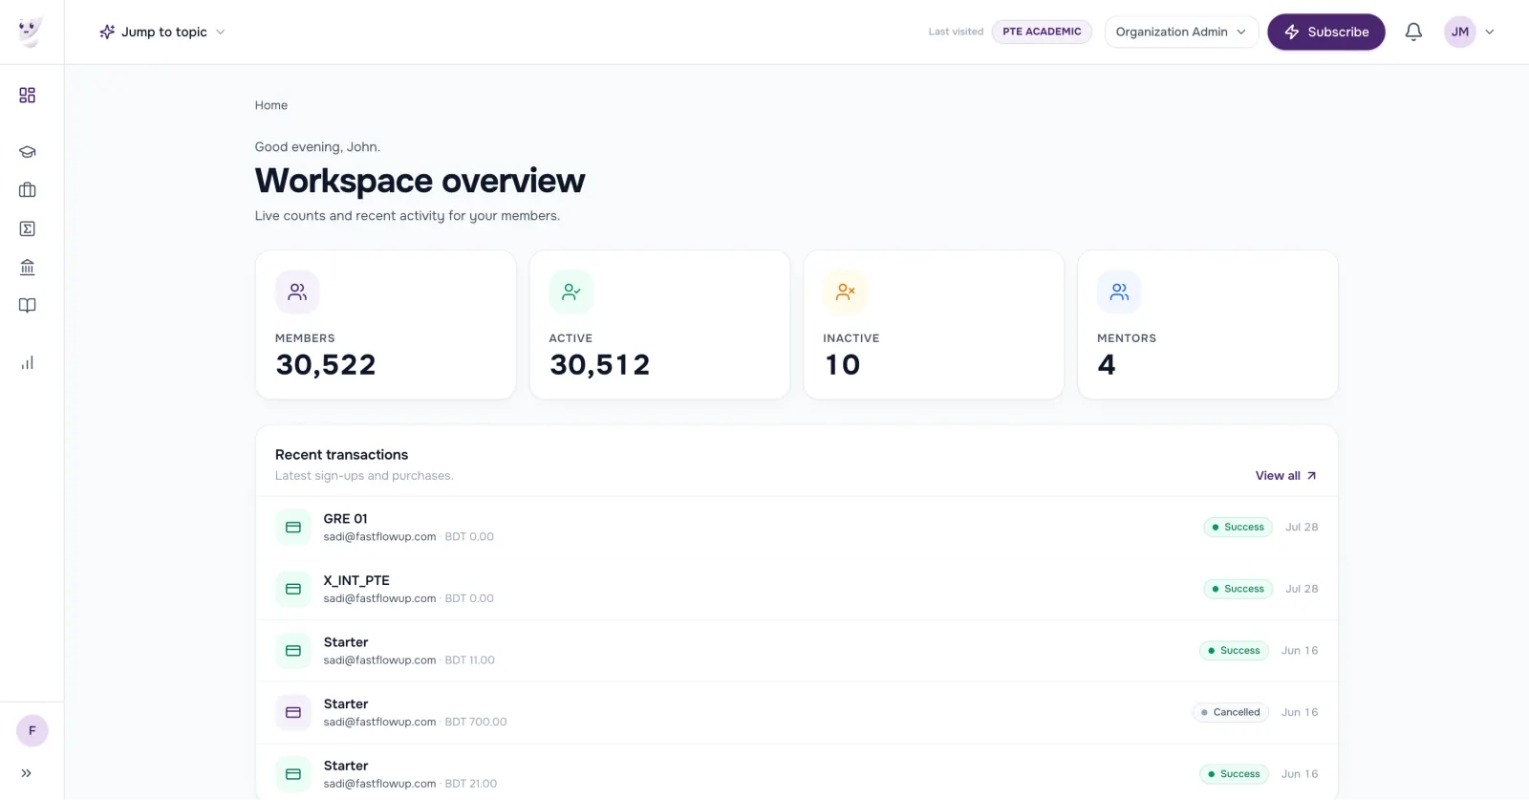Select the Jul 28 date on the X_INT_PTE row
The image size is (1529, 800).
(x=1302, y=589)
